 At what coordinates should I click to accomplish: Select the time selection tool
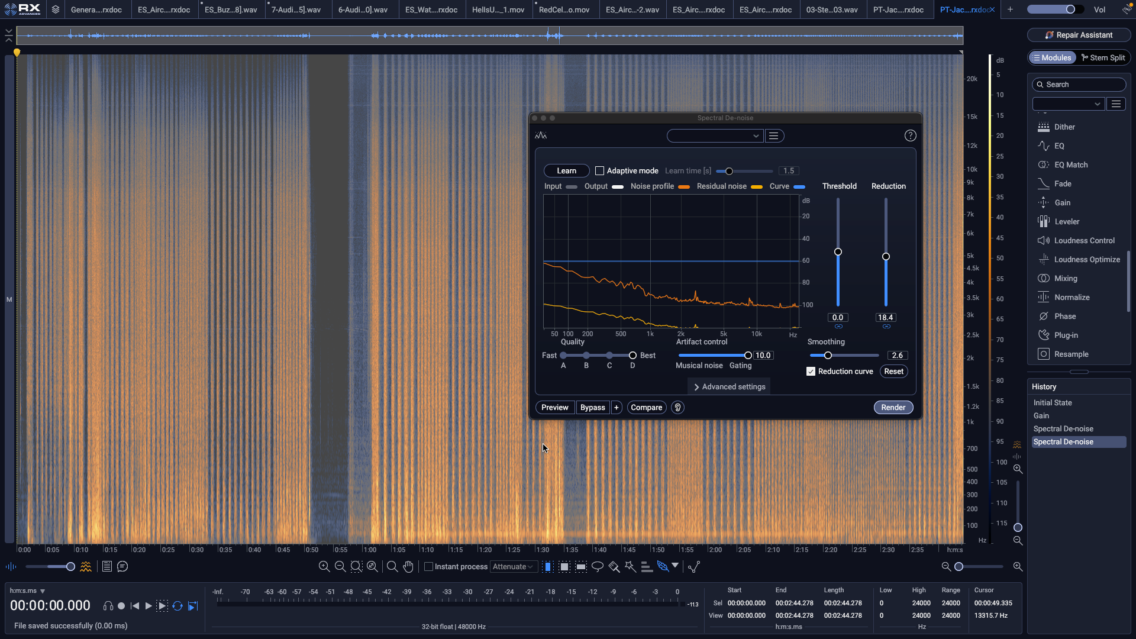coord(547,567)
